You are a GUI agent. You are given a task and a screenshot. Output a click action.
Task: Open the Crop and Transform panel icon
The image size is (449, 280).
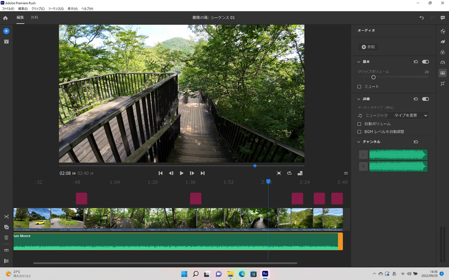point(443,83)
